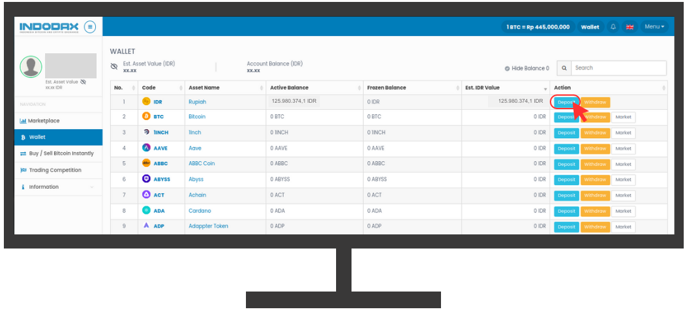This screenshot has height=314, width=685.
Task: Open Marketplace in the sidebar
Action: point(58,121)
